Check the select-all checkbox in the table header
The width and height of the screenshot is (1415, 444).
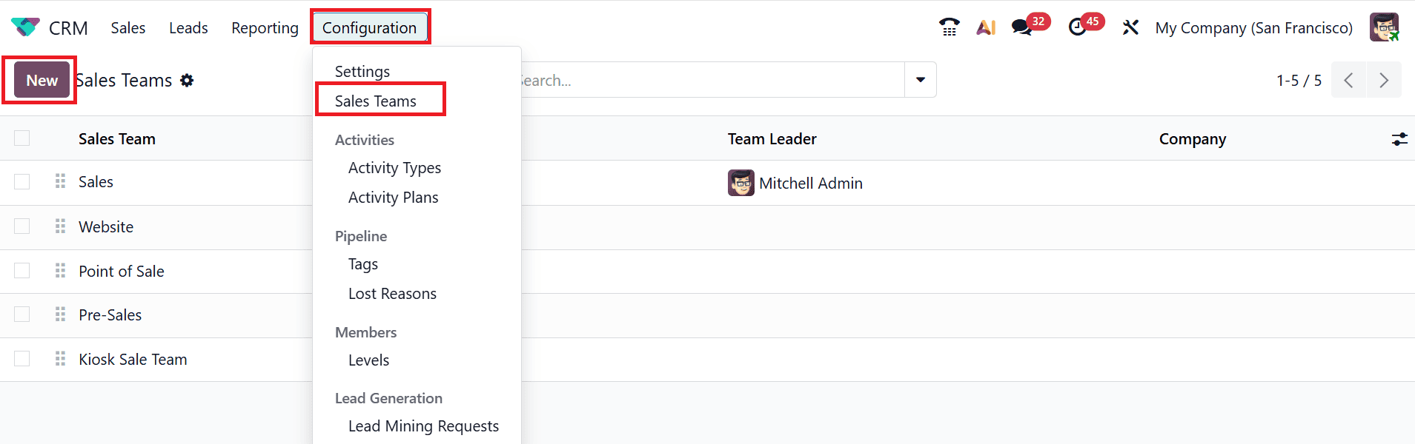pos(21,138)
